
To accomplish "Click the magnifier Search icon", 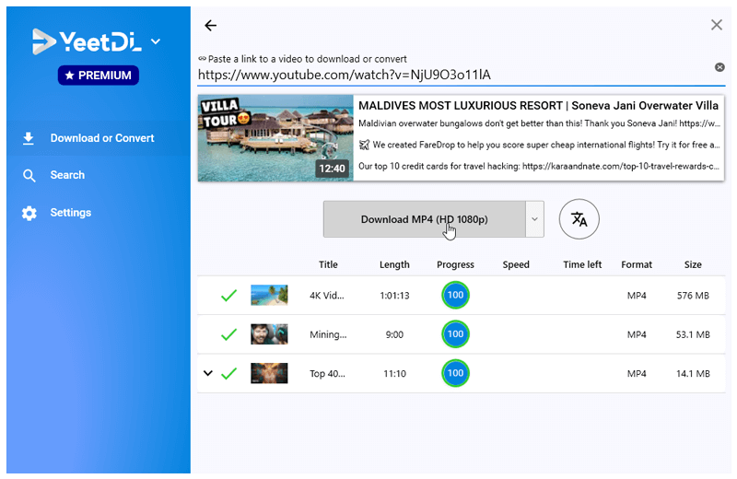I will [29, 176].
